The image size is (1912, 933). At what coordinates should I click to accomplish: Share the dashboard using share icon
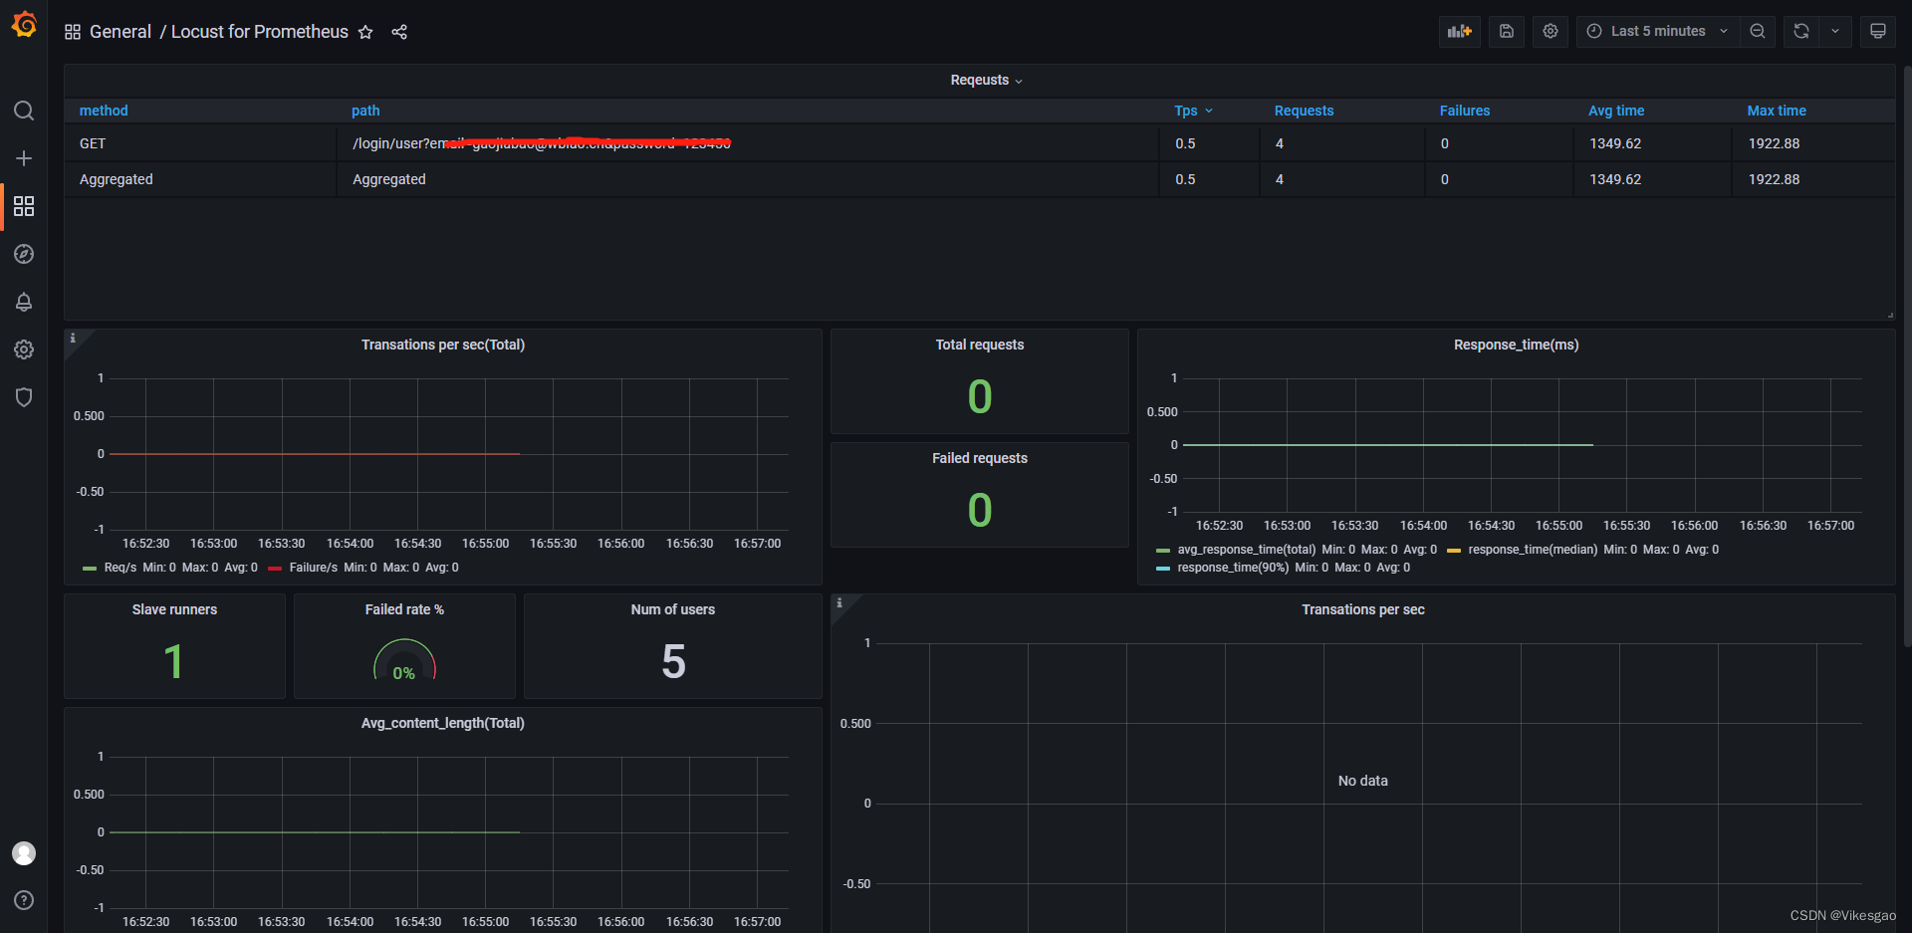tap(399, 32)
